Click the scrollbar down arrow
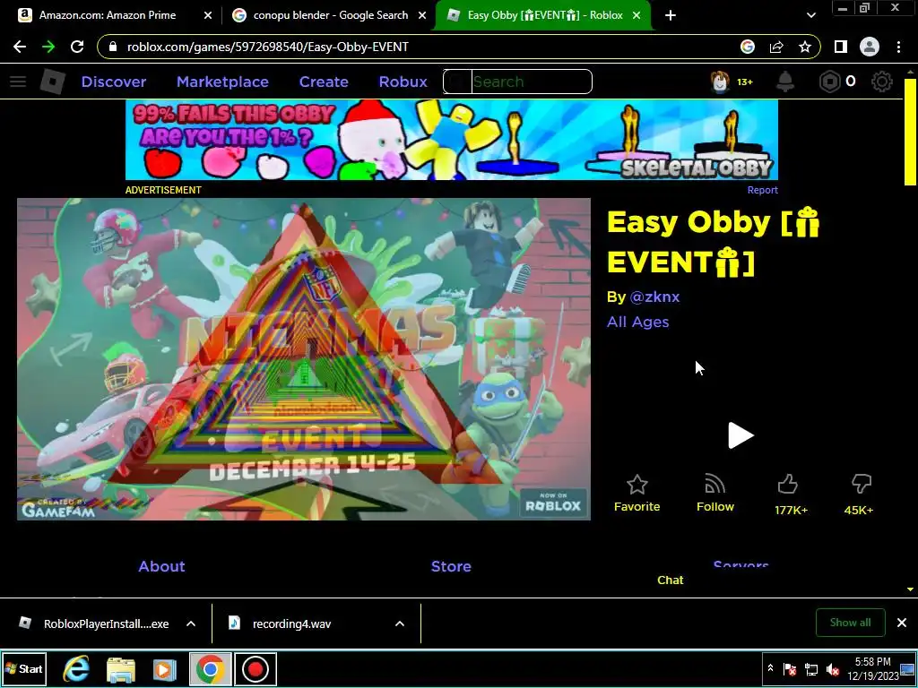This screenshot has height=688, width=918. pos(910,589)
